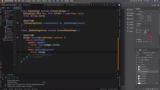The height and width of the screenshot is (90, 160).
Task: Lock layer position with the move icon
Action: click(x=142, y=57)
